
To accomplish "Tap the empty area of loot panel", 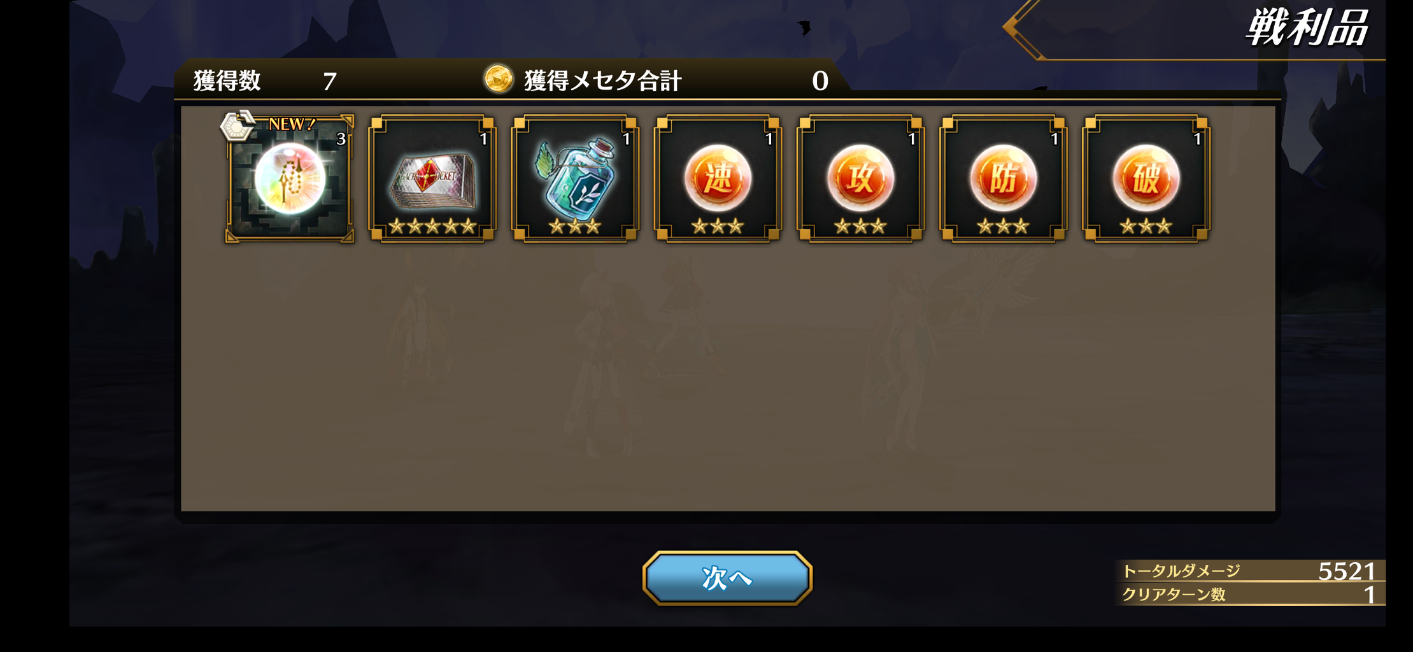I will [727, 376].
